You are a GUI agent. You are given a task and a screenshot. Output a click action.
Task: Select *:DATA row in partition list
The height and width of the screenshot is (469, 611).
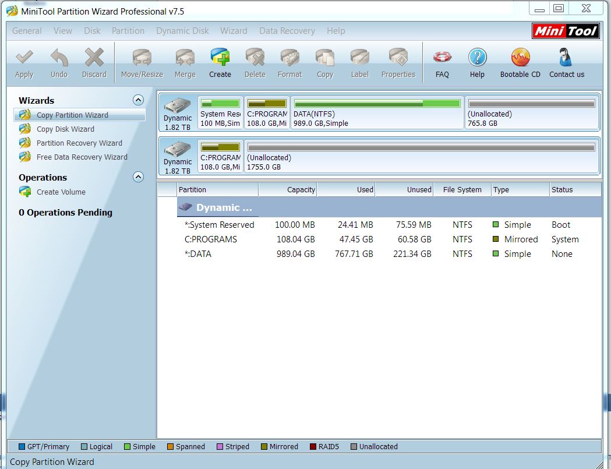[x=389, y=254]
